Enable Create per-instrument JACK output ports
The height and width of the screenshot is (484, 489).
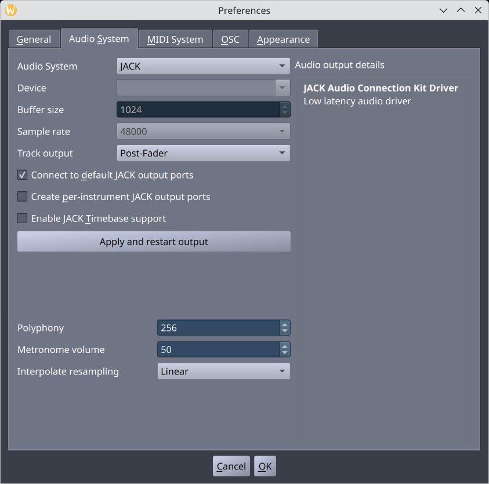pyautogui.click(x=22, y=196)
